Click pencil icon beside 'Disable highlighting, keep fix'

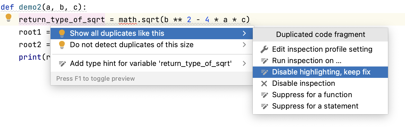264,72
